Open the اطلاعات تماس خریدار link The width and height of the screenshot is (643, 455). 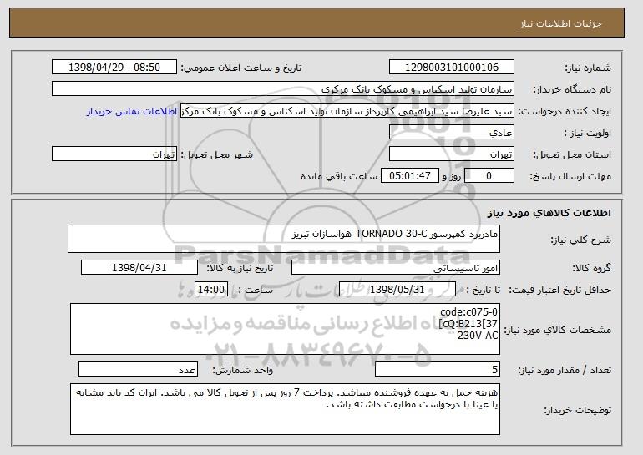coord(132,112)
